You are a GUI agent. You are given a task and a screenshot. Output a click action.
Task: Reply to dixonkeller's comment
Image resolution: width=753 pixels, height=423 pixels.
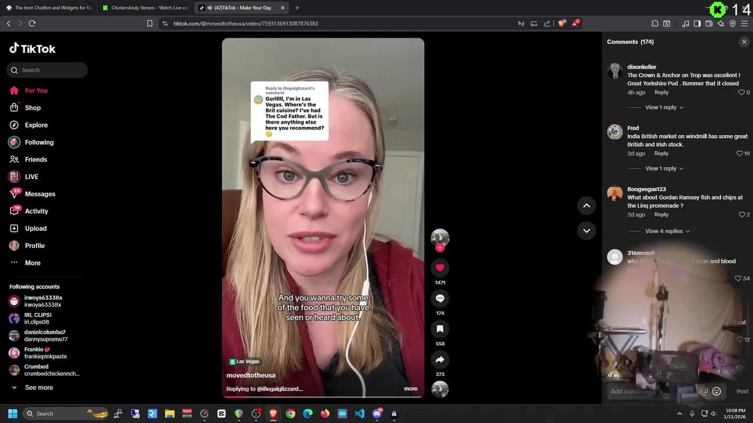pyautogui.click(x=661, y=92)
